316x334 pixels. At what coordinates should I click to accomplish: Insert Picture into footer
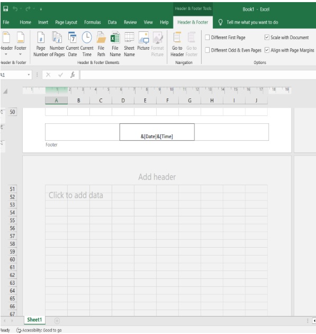tap(143, 41)
